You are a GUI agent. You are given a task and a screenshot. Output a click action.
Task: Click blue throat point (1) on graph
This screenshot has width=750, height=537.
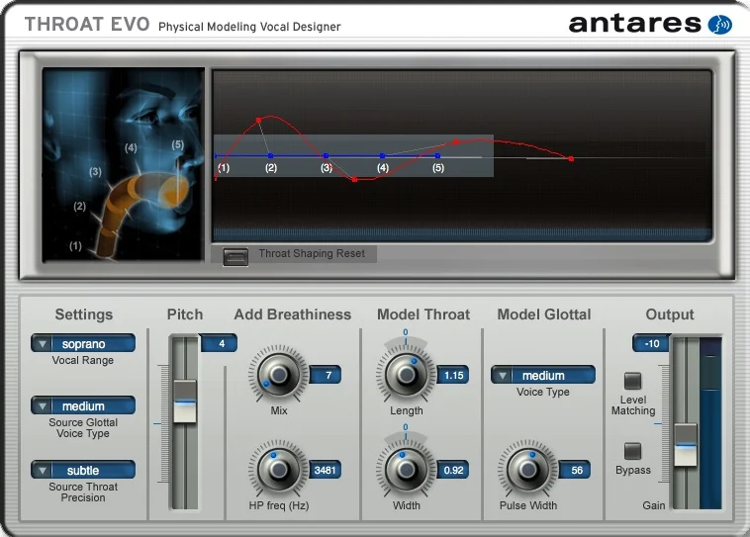[x=217, y=156]
